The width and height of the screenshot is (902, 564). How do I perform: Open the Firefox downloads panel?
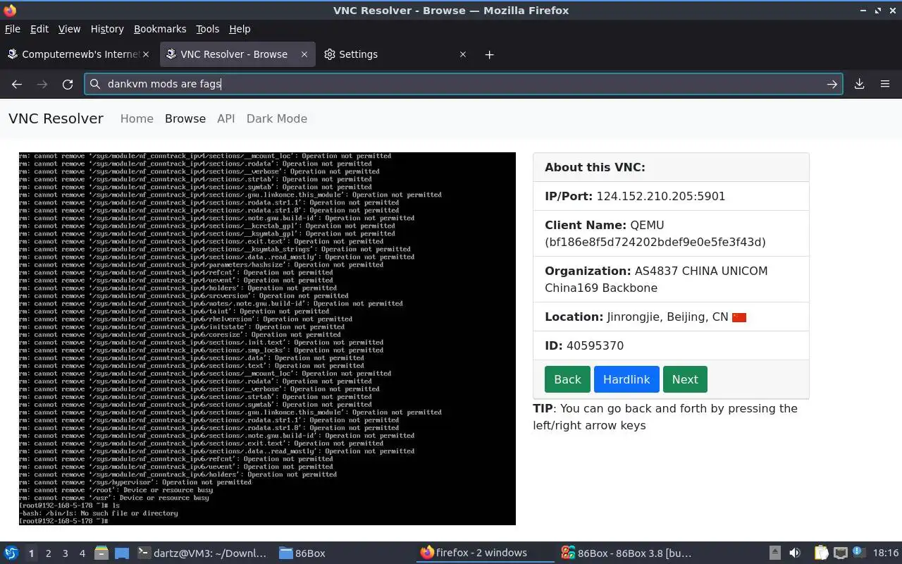(x=860, y=84)
